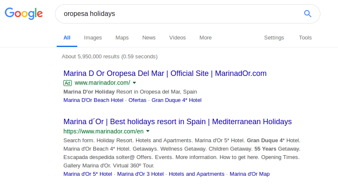Open the News results tab

pos(149,38)
